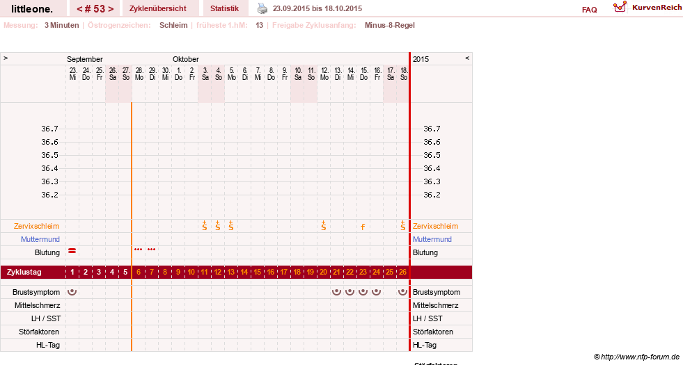
Task: Click the right Zervixschleim row label
Action: (436, 226)
